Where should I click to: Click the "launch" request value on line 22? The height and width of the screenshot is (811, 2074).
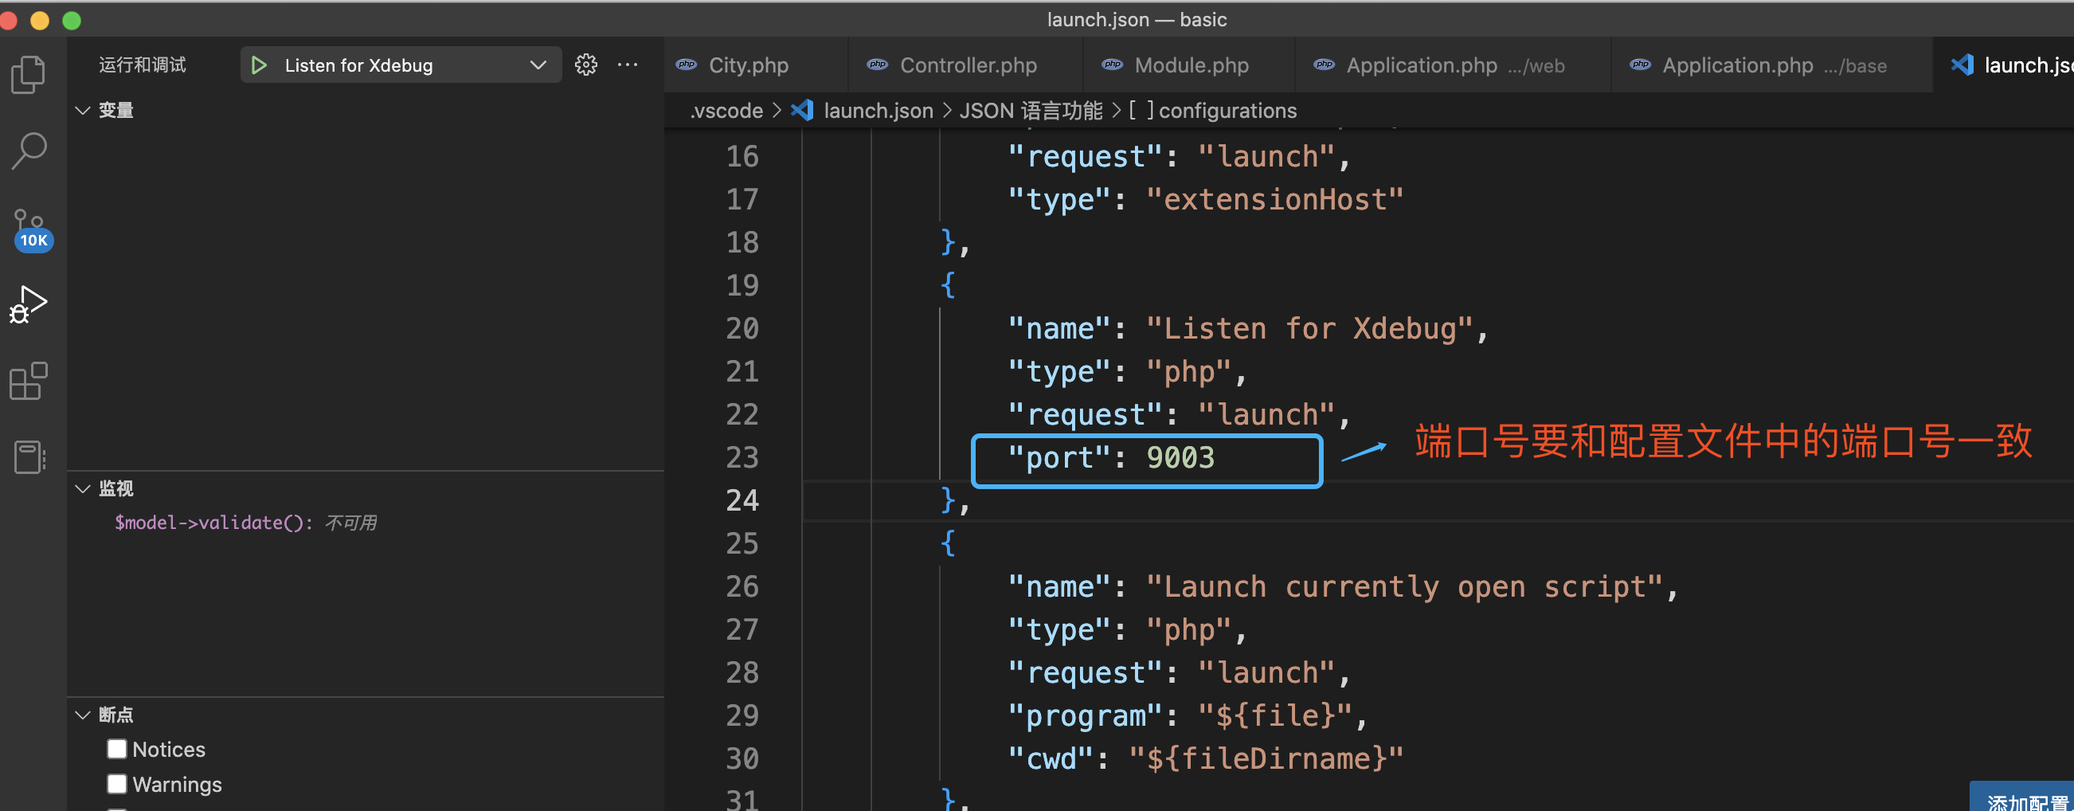click(1266, 415)
